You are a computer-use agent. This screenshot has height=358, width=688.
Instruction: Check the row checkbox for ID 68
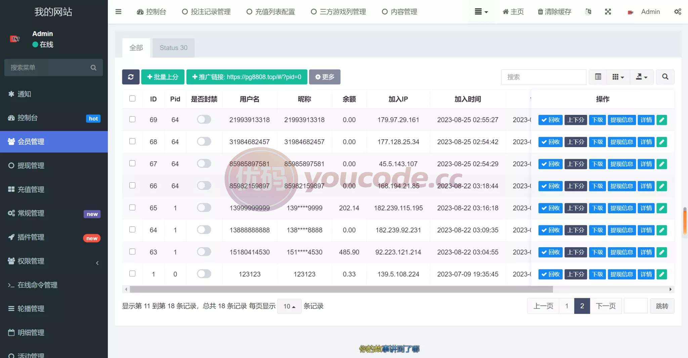[132, 141]
